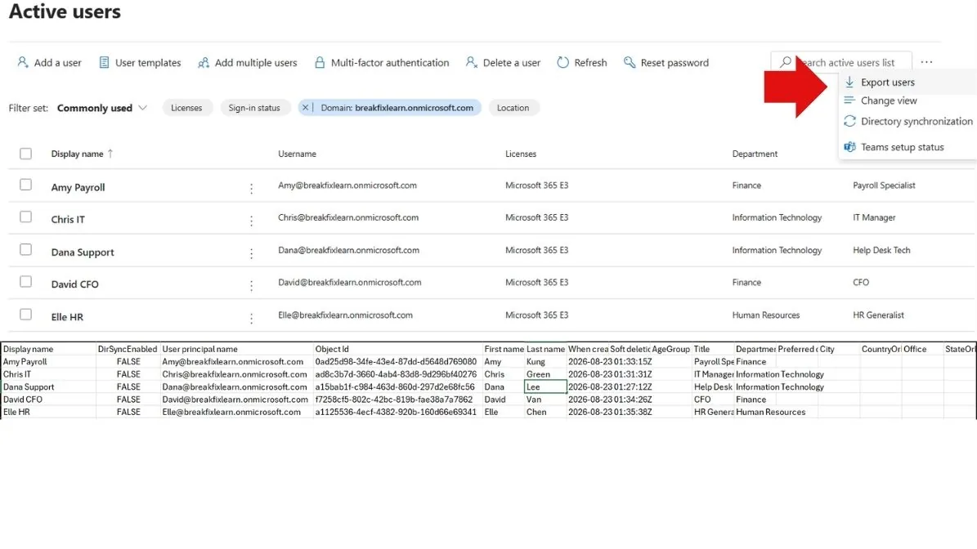
Task: Open the Location filter pill
Action: coord(513,108)
